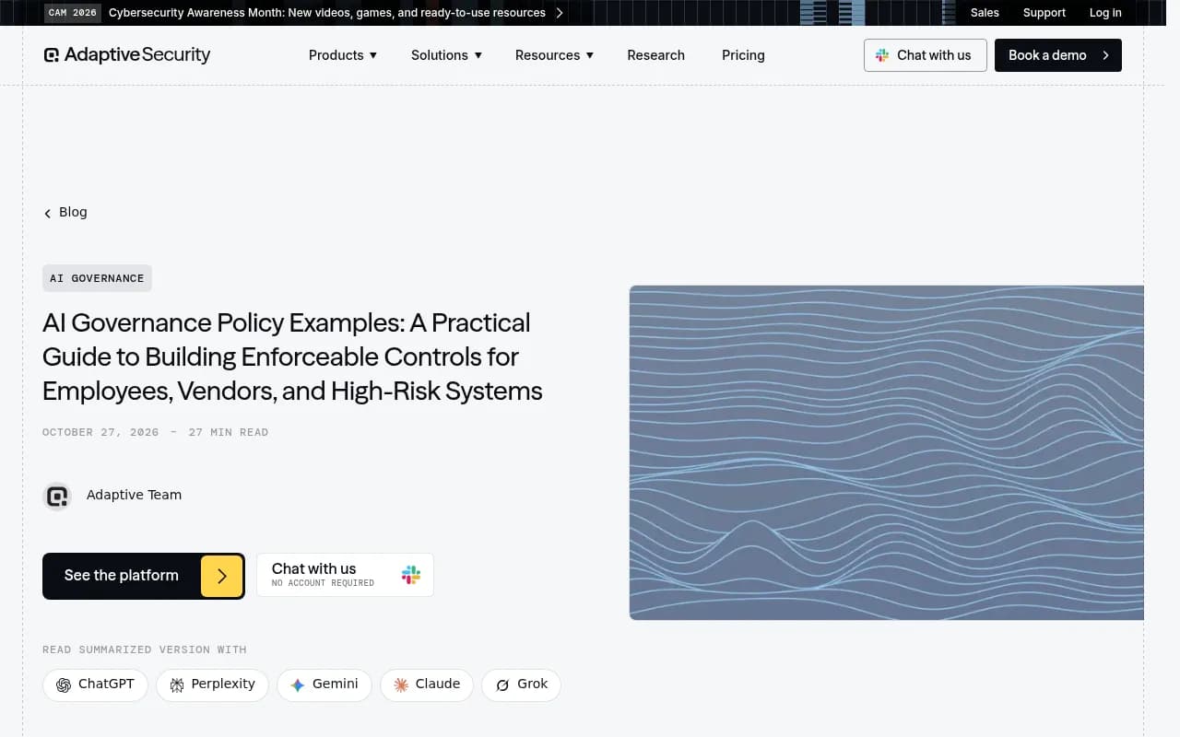Click the arrow after the Cybersecurity Awareness announcement

pos(560,13)
